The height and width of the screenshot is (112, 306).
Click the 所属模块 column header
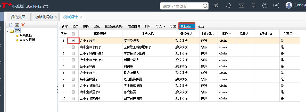pos(208,34)
